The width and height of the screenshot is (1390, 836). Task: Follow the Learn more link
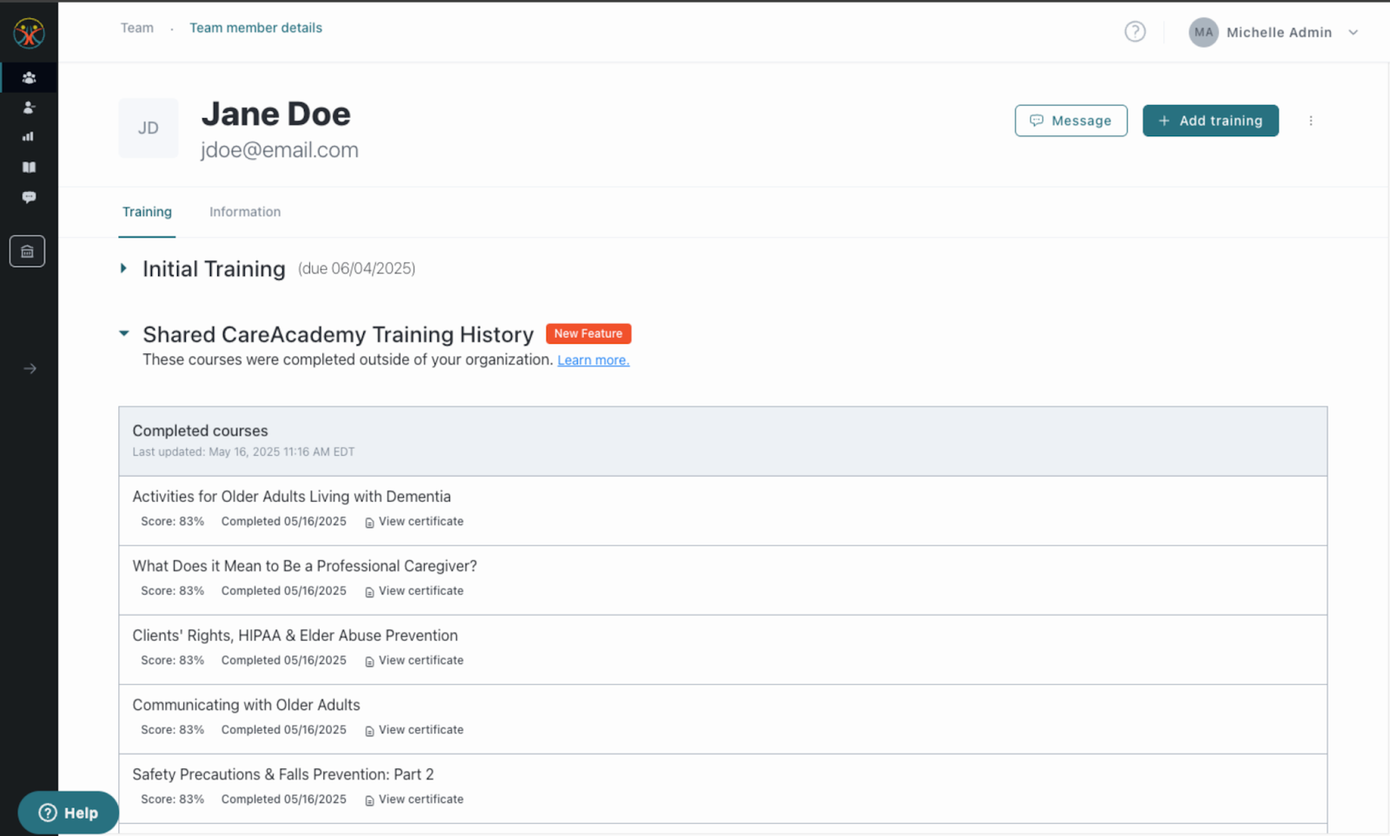point(593,360)
